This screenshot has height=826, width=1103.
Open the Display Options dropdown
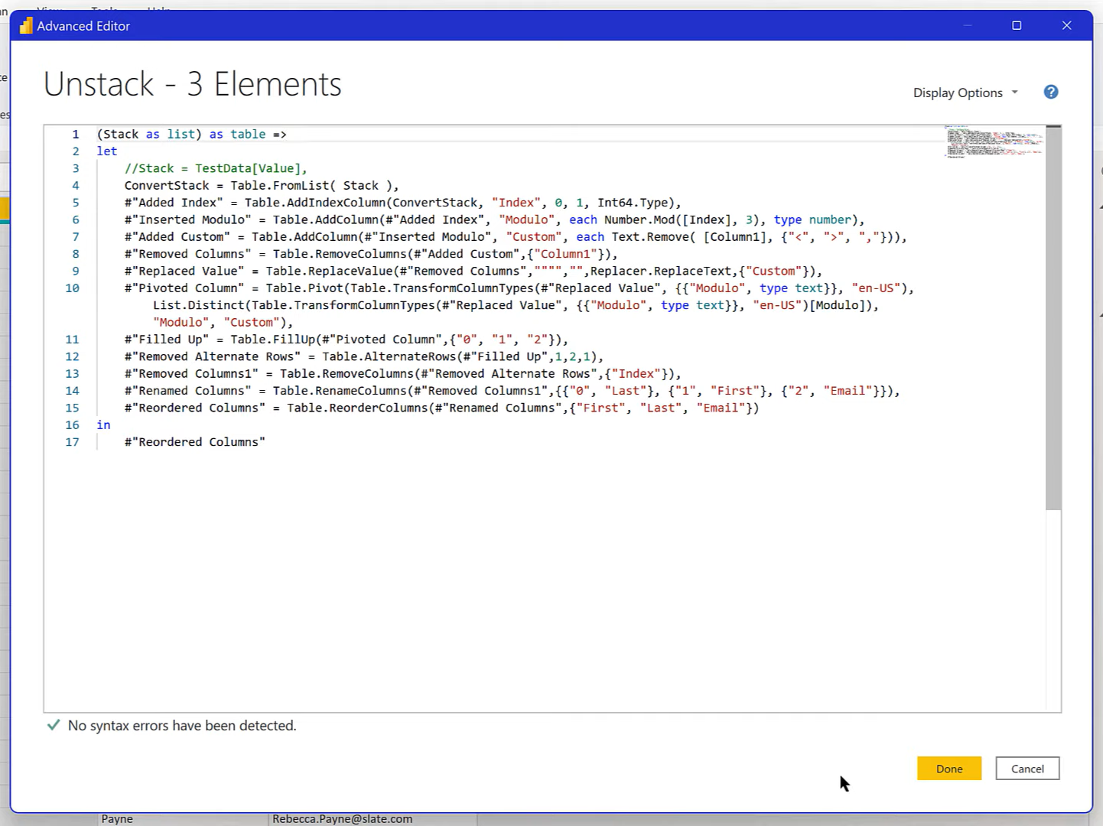(x=965, y=93)
